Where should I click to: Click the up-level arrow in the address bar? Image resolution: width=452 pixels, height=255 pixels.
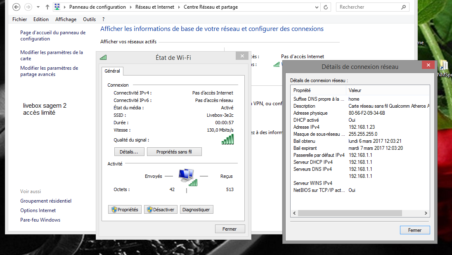[x=47, y=7]
